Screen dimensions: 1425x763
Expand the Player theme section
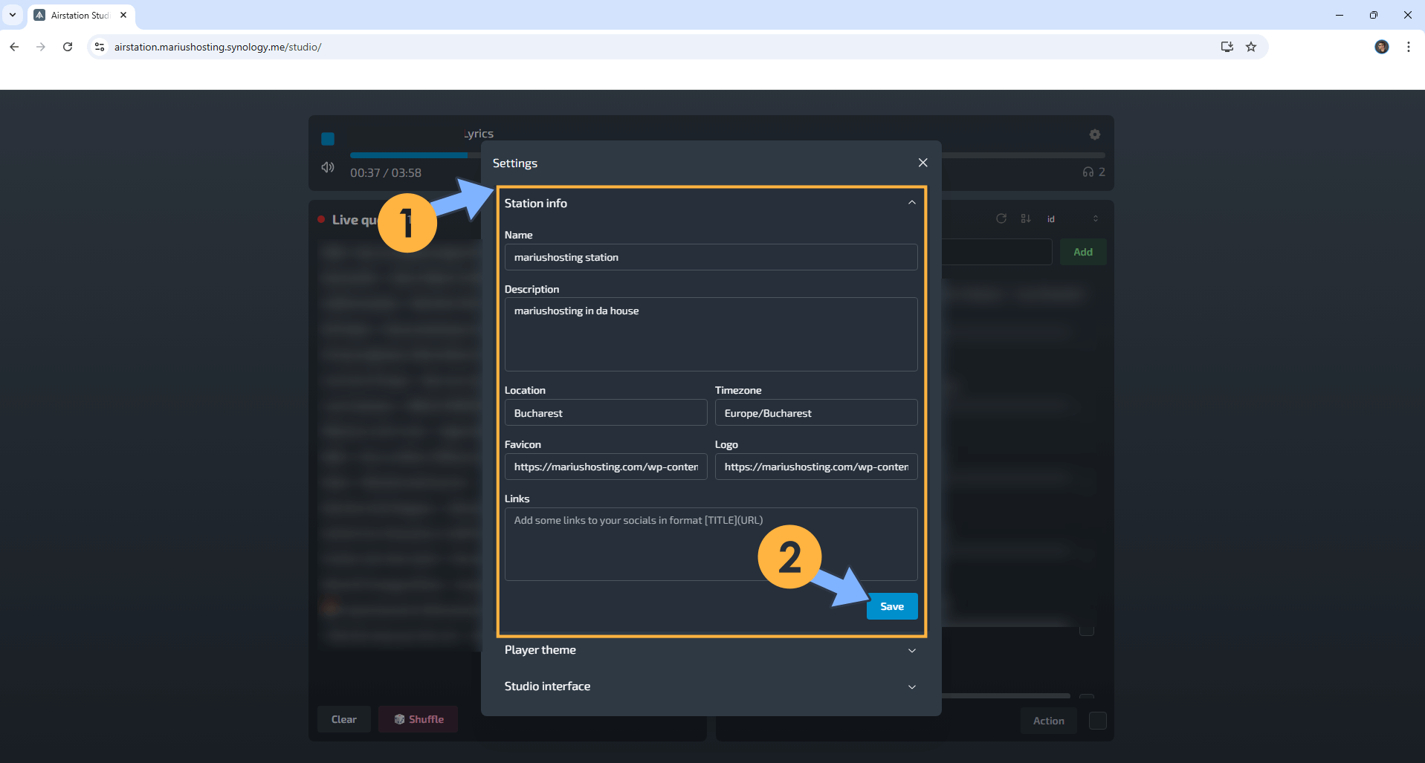pyautogui.click(x=911, y=650)
